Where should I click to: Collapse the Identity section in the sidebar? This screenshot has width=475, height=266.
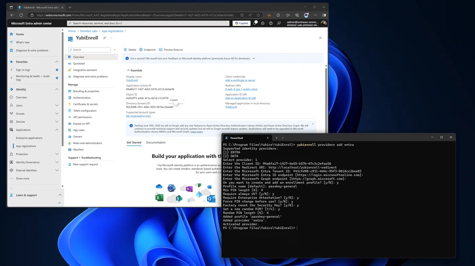tap(57, 89)
